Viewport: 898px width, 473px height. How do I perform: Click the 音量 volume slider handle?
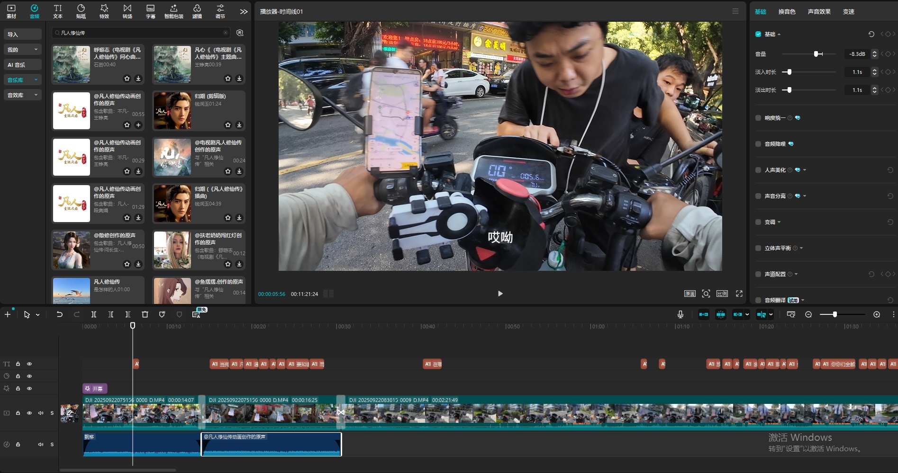pyautogui.click(x=816, y=54)
